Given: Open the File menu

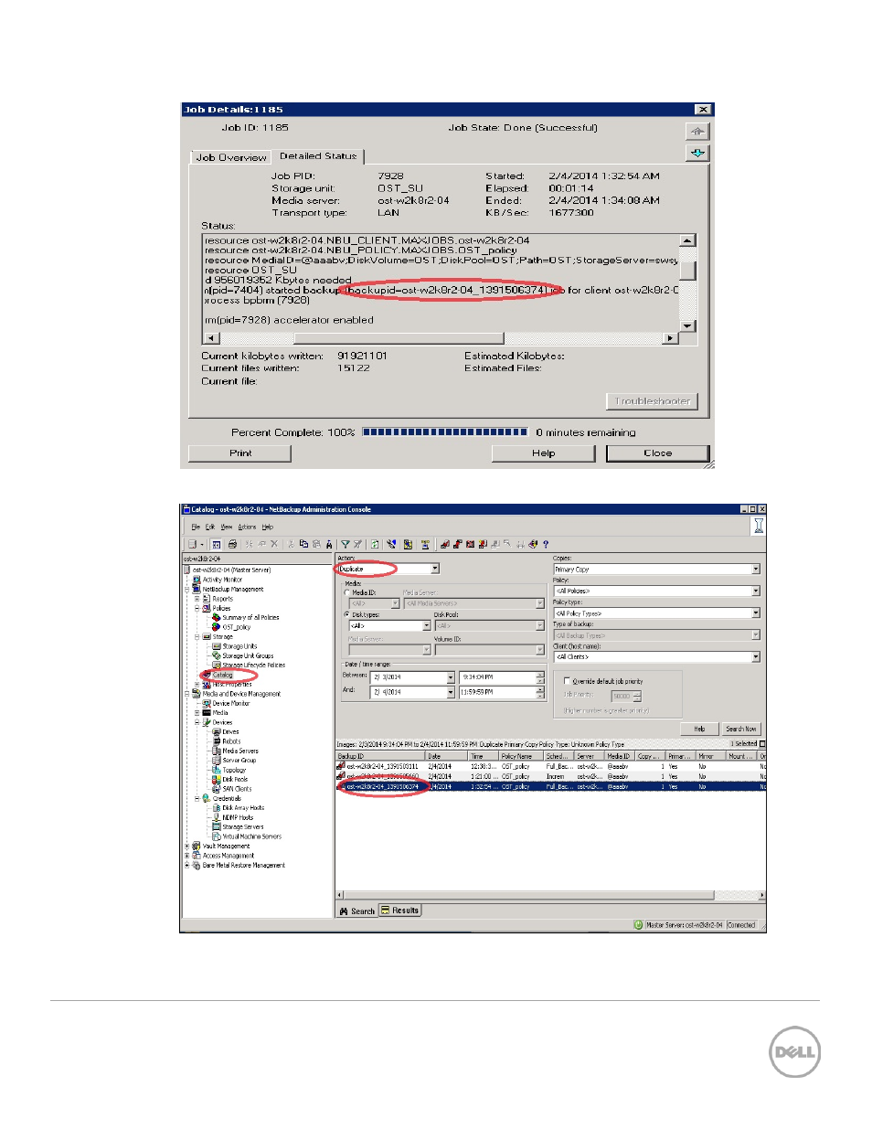Looking at the screenshot, I should click(x=196, y=527).
